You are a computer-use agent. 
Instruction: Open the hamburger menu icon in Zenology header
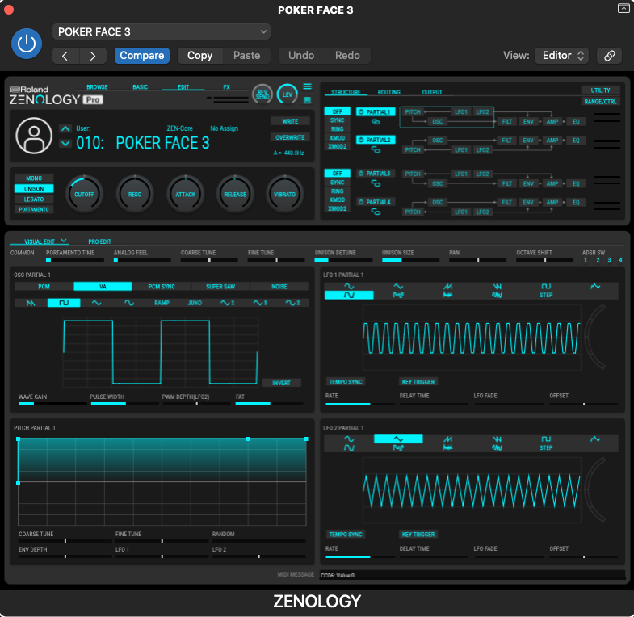(307, 86)
